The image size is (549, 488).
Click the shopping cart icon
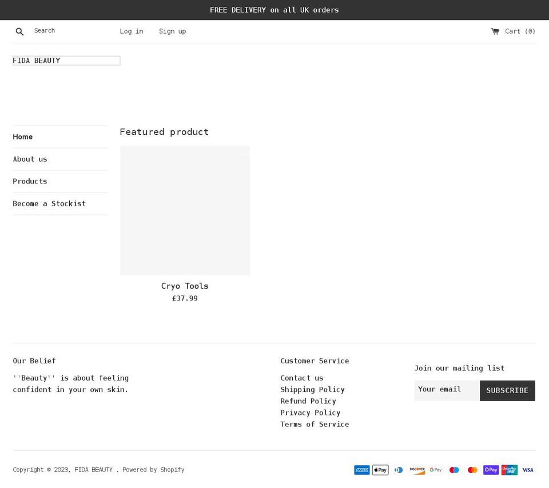click(495, 31)
